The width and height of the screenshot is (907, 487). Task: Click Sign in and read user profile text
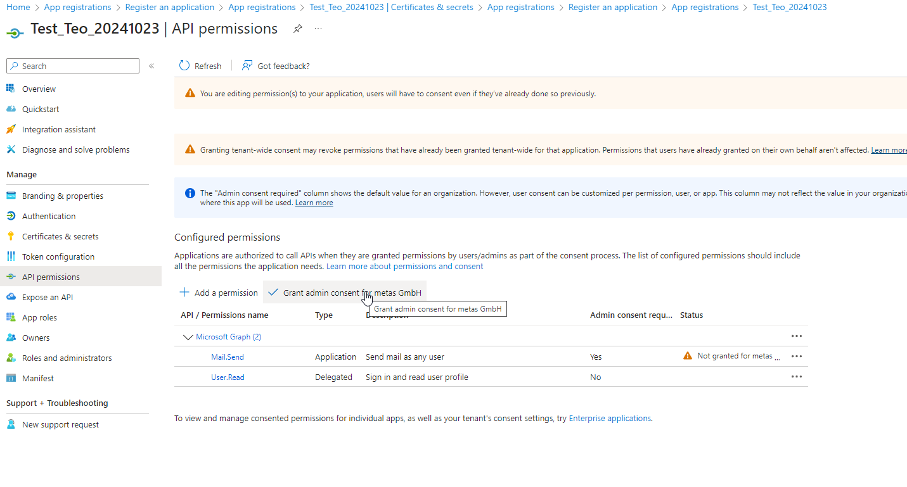click(x=417, y=377)
